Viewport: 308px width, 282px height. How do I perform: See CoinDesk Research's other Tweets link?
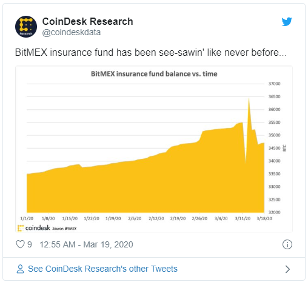102,269
